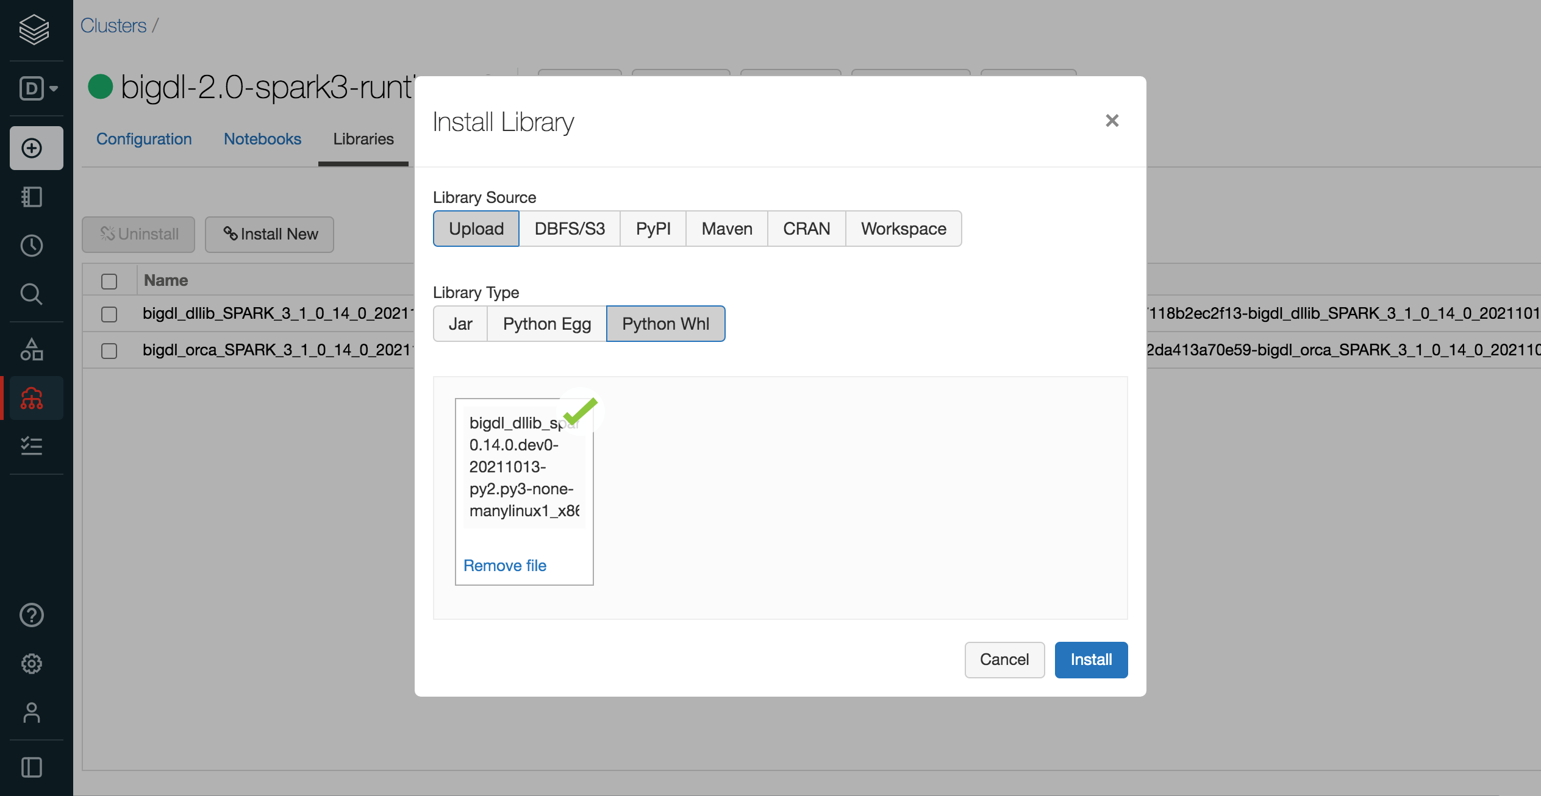Close the Install Library dialog
This screenshot has height=796, width=1541.
tap(1112, 121)
